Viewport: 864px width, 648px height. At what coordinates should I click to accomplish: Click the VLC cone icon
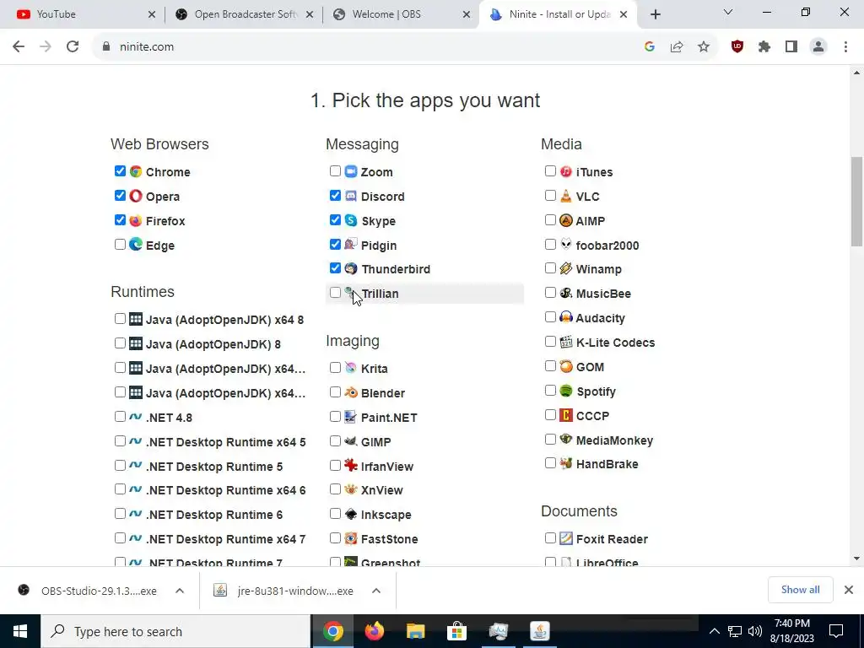coord(566,196)
